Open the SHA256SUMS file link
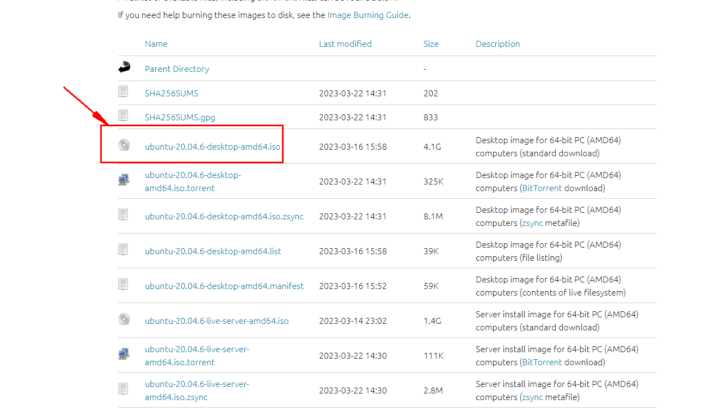 (171, 93)
